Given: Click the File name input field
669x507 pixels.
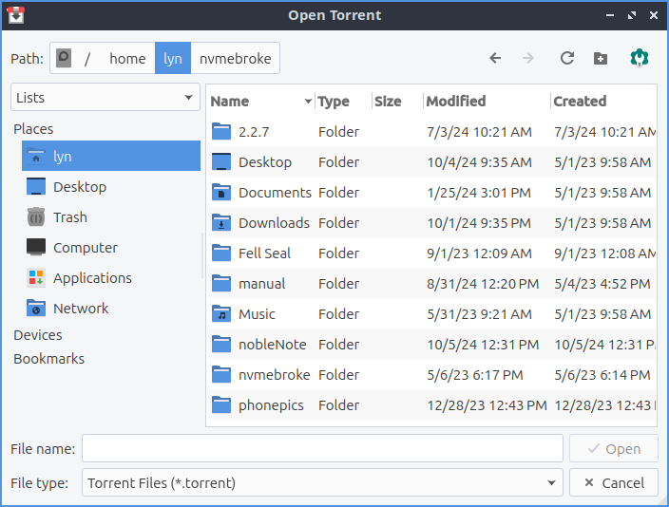Looking at the screenshot, I should pos(322,448).
